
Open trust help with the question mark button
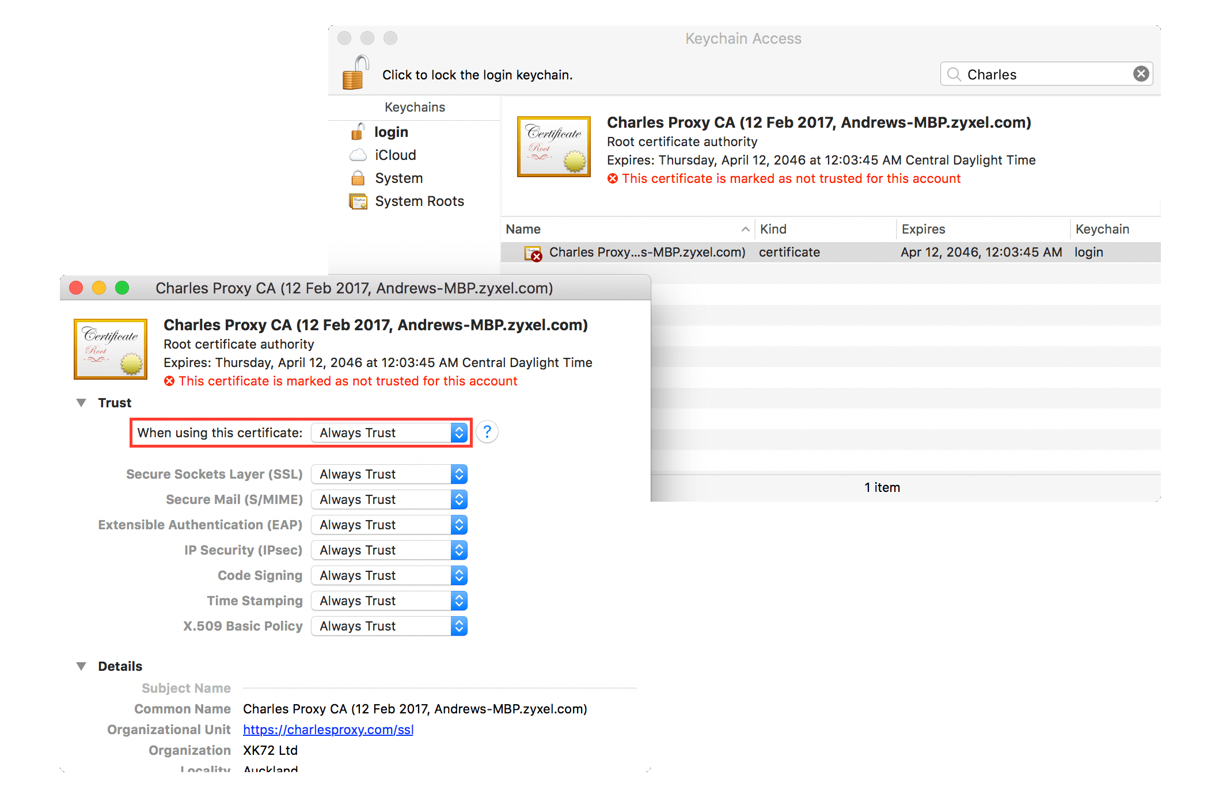(487, 432)
